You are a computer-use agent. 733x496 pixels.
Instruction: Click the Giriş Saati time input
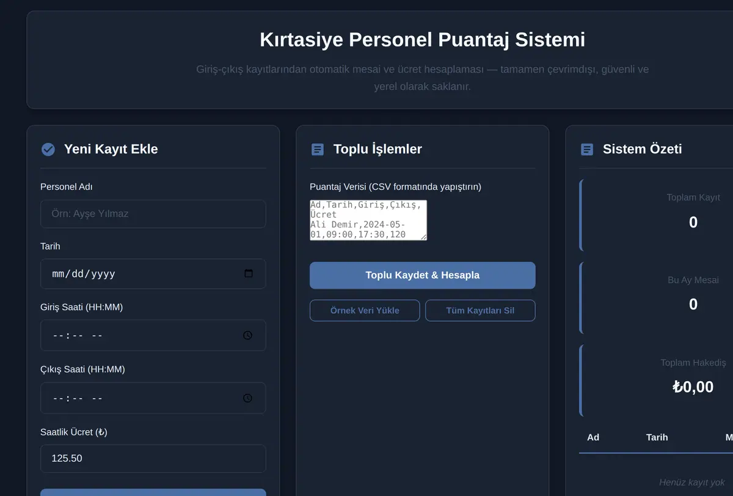click(153, 335)
